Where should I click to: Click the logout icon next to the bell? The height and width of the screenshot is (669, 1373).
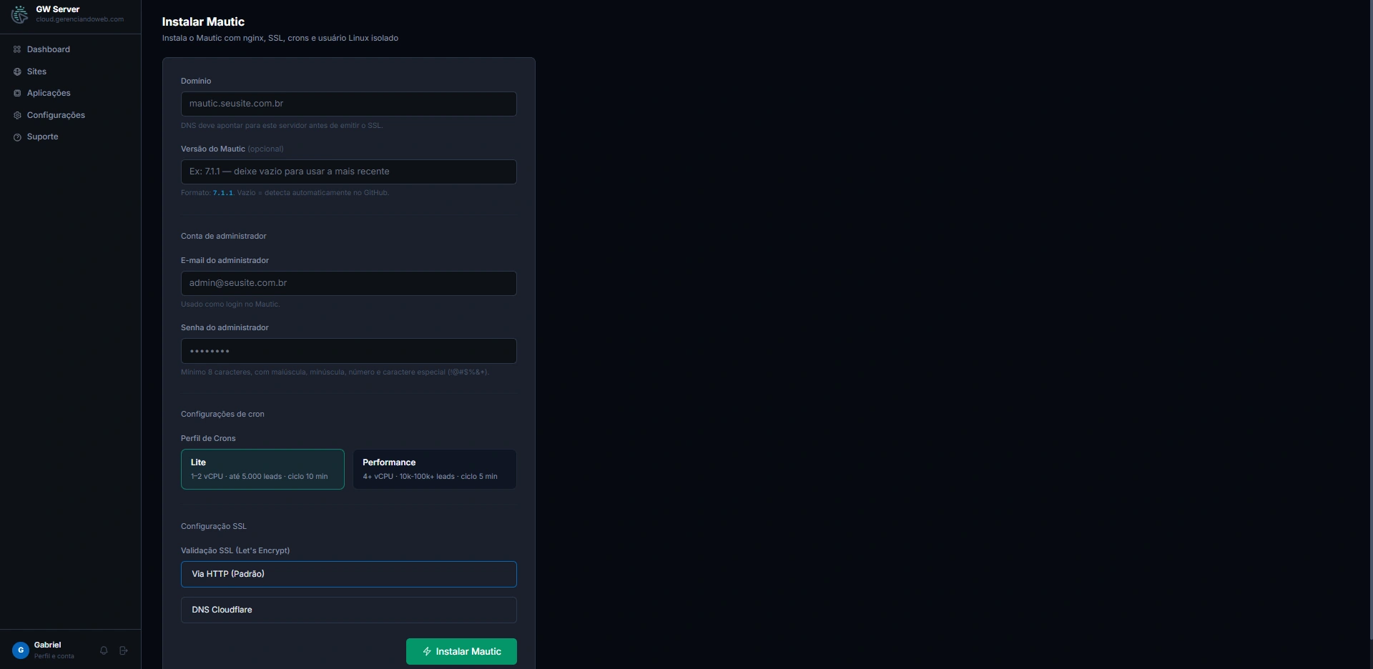(x=124, y=650)
